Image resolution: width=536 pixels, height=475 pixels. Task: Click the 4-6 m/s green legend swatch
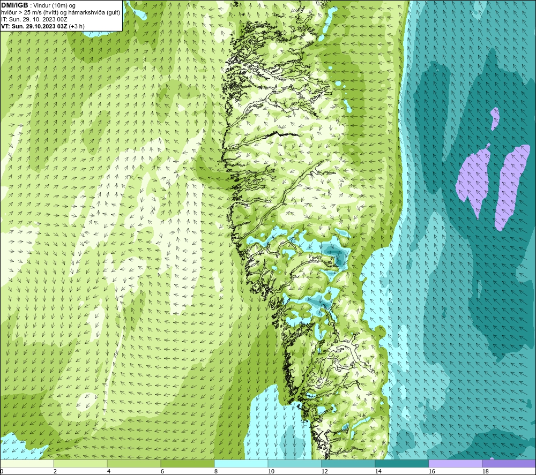point(134,464)
